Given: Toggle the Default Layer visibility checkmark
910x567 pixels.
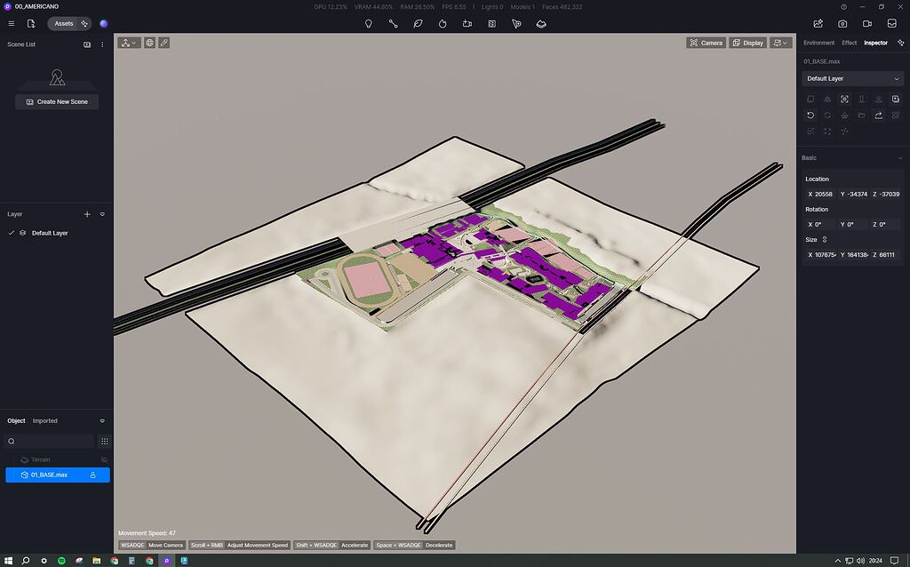Looking at the screenshot, I should tap(10, 233).
